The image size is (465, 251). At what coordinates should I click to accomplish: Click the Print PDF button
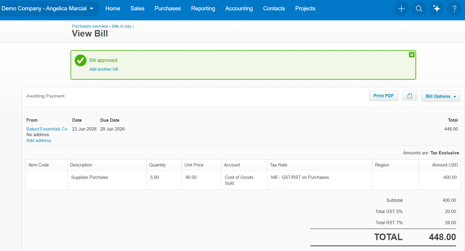[x=383, y=96]
